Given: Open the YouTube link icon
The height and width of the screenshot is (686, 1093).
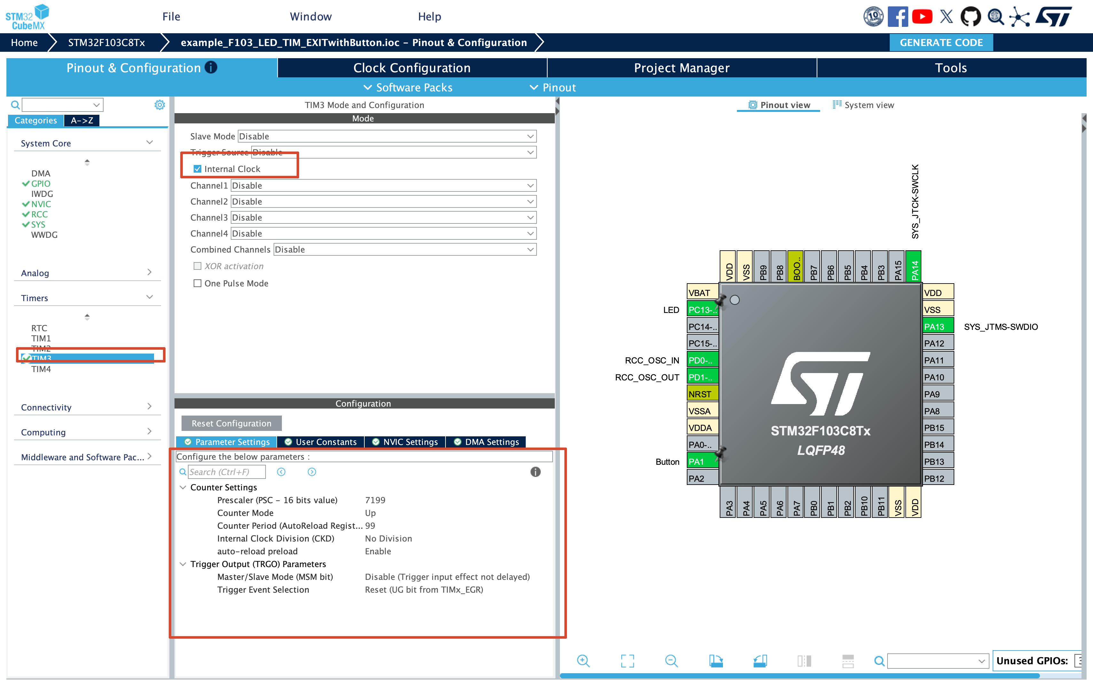Looking at the screenshot, I should (922, 17).
